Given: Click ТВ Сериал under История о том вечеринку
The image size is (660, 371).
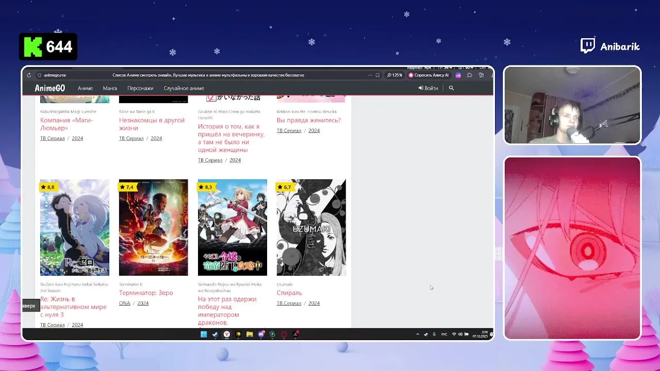Looking at the screenshot, I should click(210, 160).
